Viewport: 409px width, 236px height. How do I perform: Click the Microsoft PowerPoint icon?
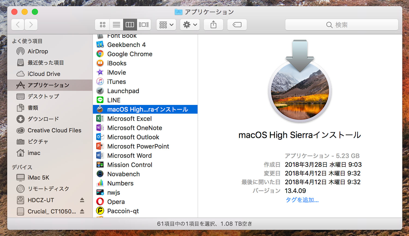[x=100, y=146]
